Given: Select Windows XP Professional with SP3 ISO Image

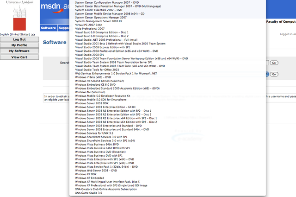Looking at the screenshot, I should pos(111,185).
